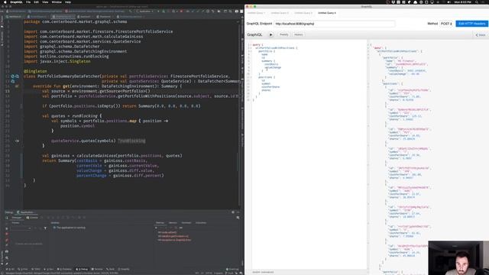Open the Event Log in the IDE
This screenshot has height=275, width=489.
(232, 269)
